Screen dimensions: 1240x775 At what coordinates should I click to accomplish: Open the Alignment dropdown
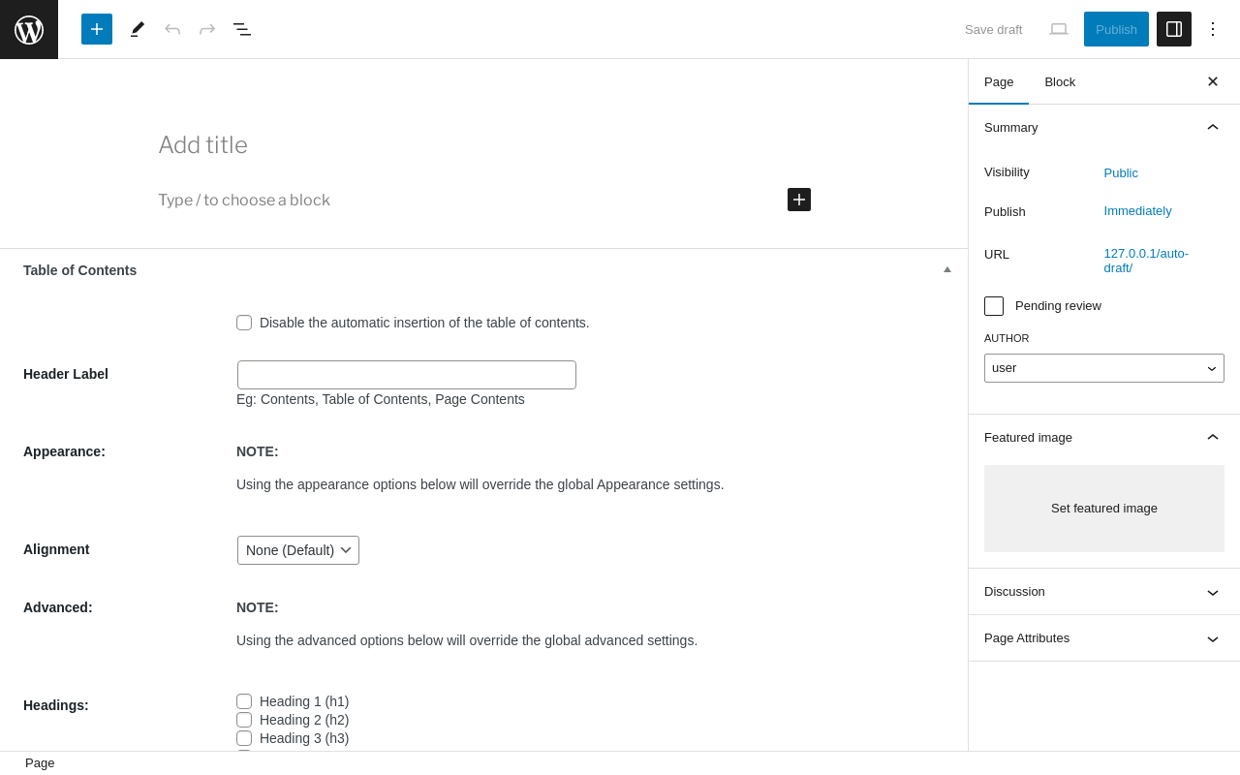coord(298,550)
